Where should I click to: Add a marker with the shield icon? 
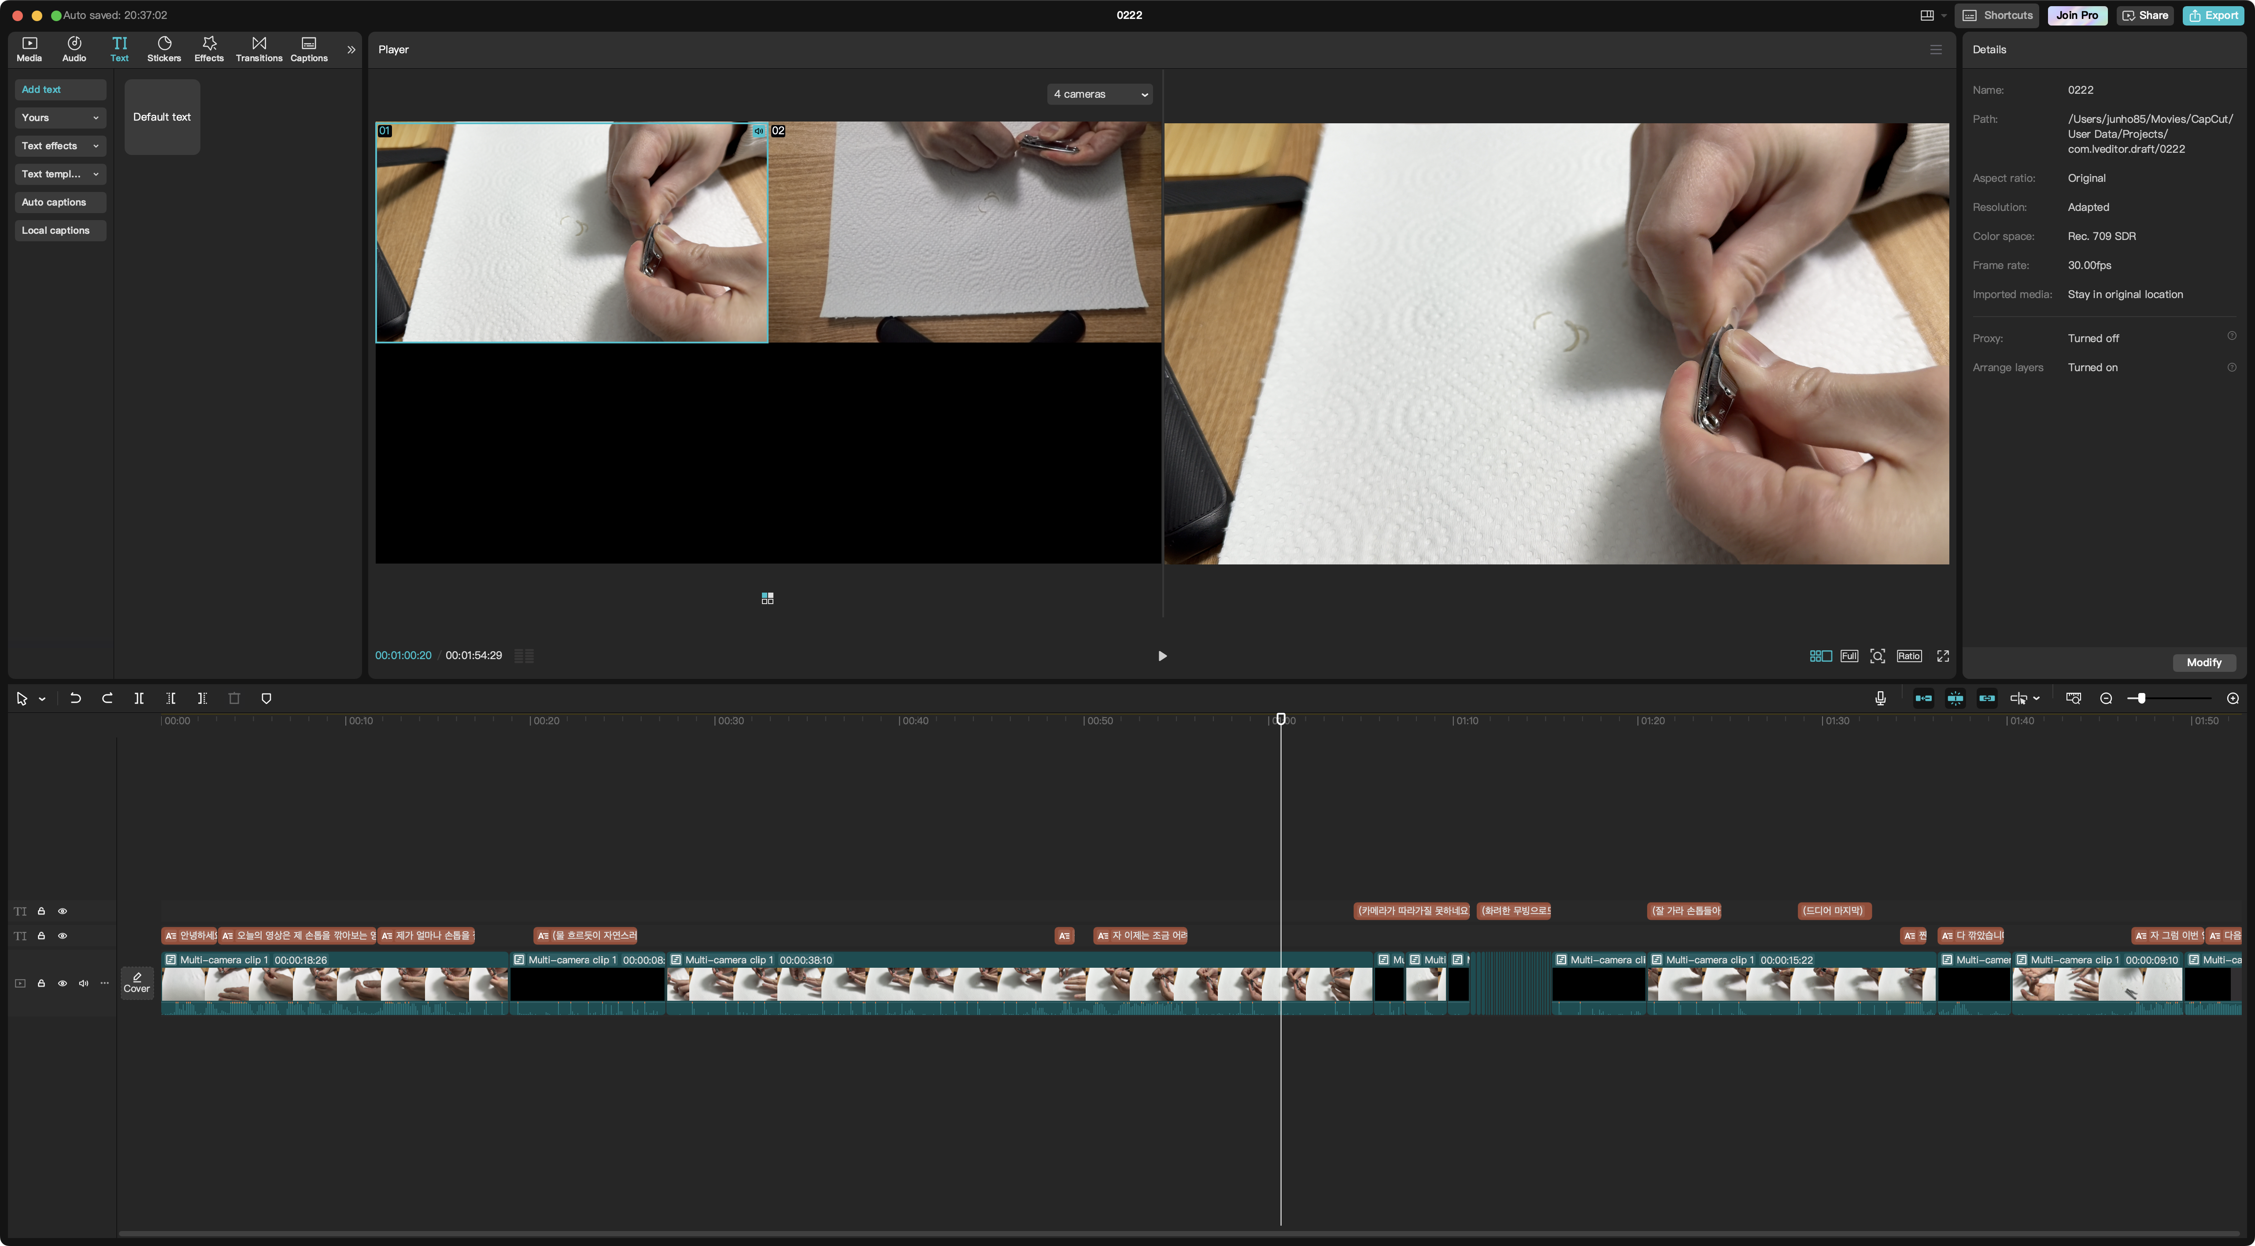click(x=266, y=698)
